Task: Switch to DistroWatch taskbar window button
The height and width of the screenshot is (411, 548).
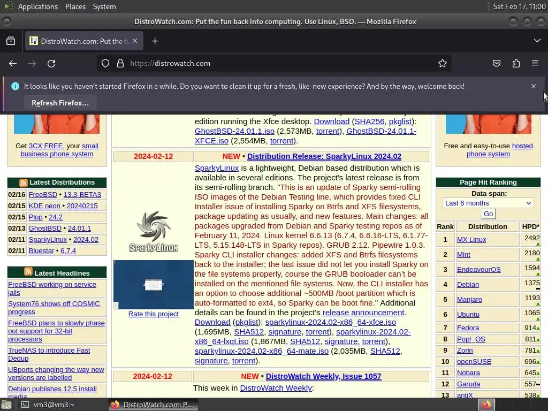Action: click(153, 405)
